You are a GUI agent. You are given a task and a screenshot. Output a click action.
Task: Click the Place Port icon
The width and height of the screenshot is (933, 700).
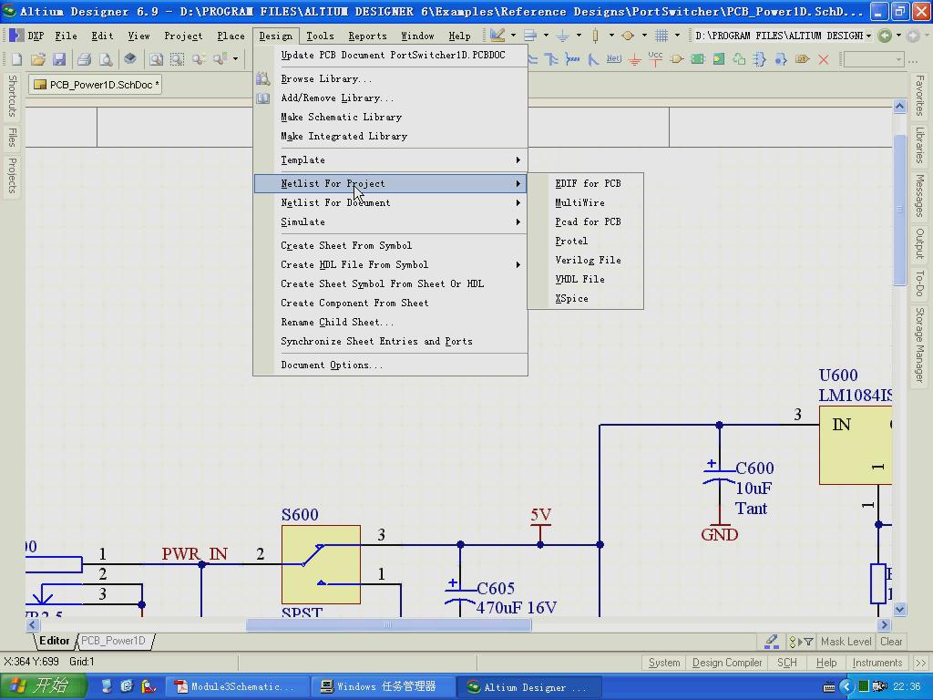click(802, 59)
